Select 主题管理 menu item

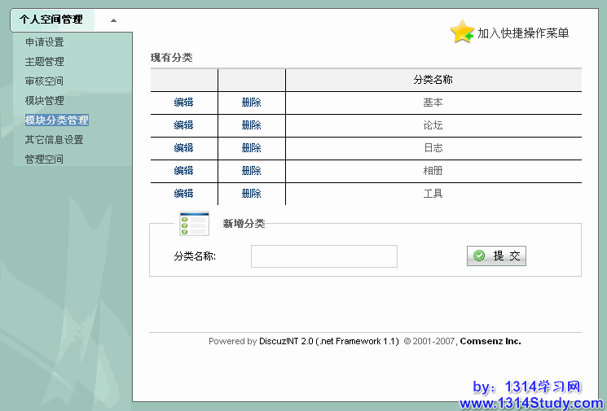[44, 62]
